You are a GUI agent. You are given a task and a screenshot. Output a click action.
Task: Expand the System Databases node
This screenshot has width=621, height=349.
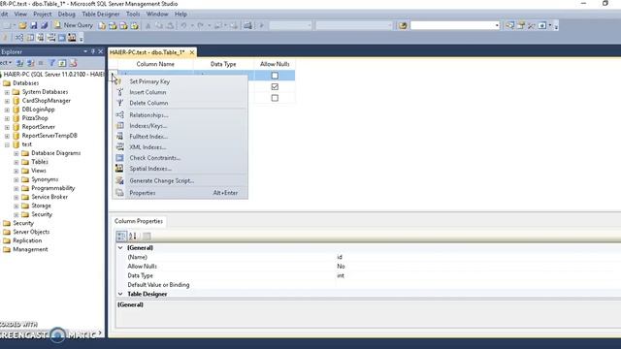pyautogui.click(x=7, y=92)
